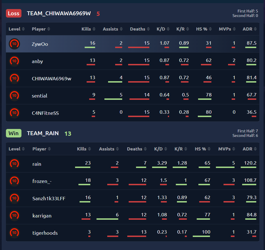Click C4NFitneSS's level 10 badge icon
Image resolution: width=265 pixels, height=250 pixels.
pyautogui.click(x=14, y=113)
